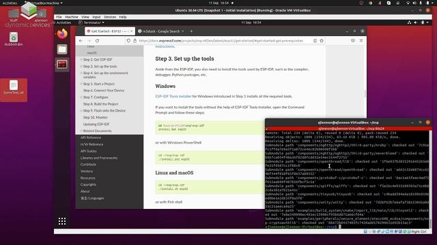Open Step 6. Connect Your Device link

pos(104,91)
